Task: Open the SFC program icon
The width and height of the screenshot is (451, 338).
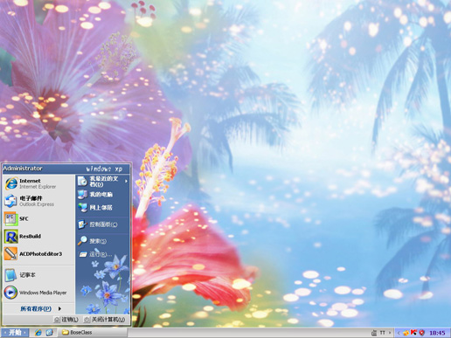Action: click(x=10, y=218)
